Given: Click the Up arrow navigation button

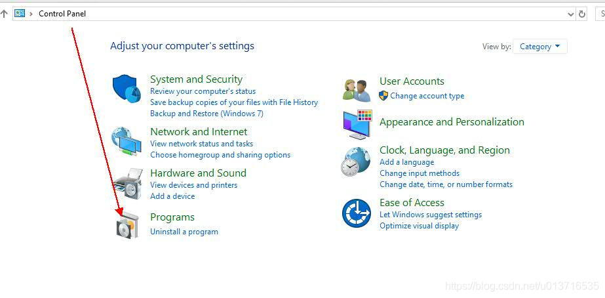Looking at the screenshot, I should point(4,14).
